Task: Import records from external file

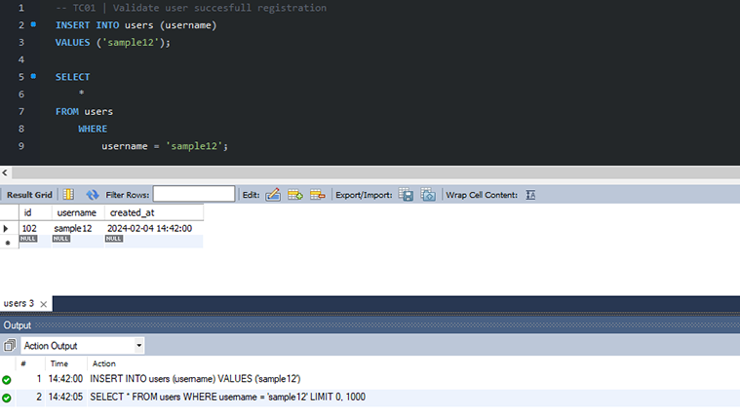Action: coord(427,195)
